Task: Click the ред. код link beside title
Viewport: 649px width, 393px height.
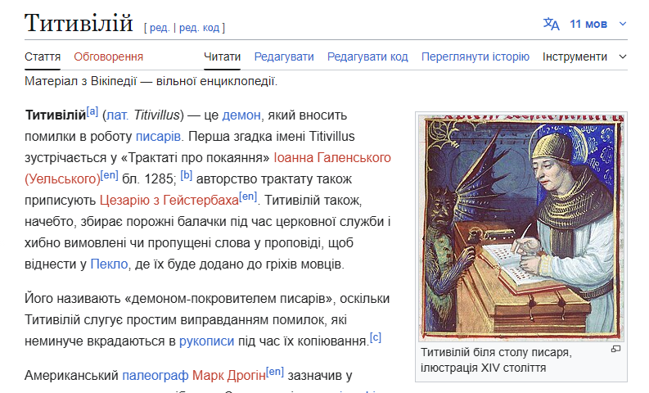Action: 199,28
